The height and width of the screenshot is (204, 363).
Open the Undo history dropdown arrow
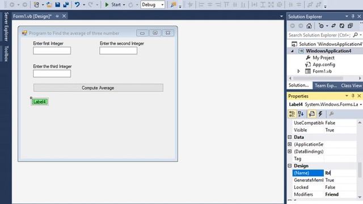84,5
